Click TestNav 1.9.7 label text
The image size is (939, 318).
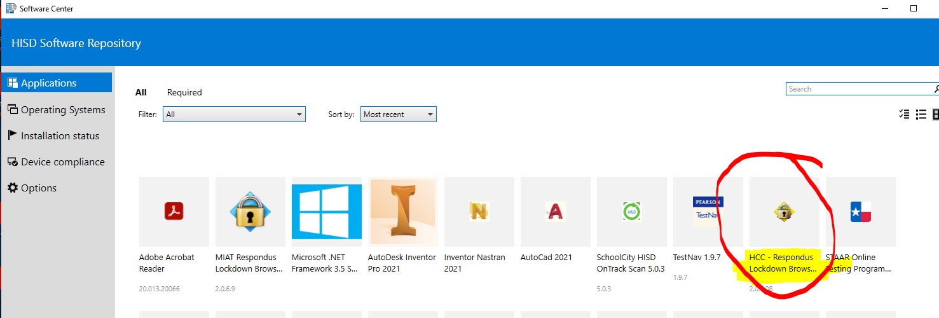click(x=697, y=258)
